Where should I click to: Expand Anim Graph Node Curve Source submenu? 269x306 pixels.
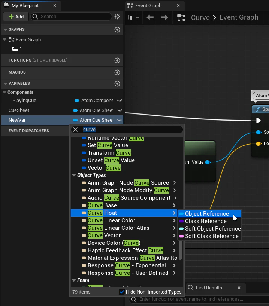click(x=175, y=183)
